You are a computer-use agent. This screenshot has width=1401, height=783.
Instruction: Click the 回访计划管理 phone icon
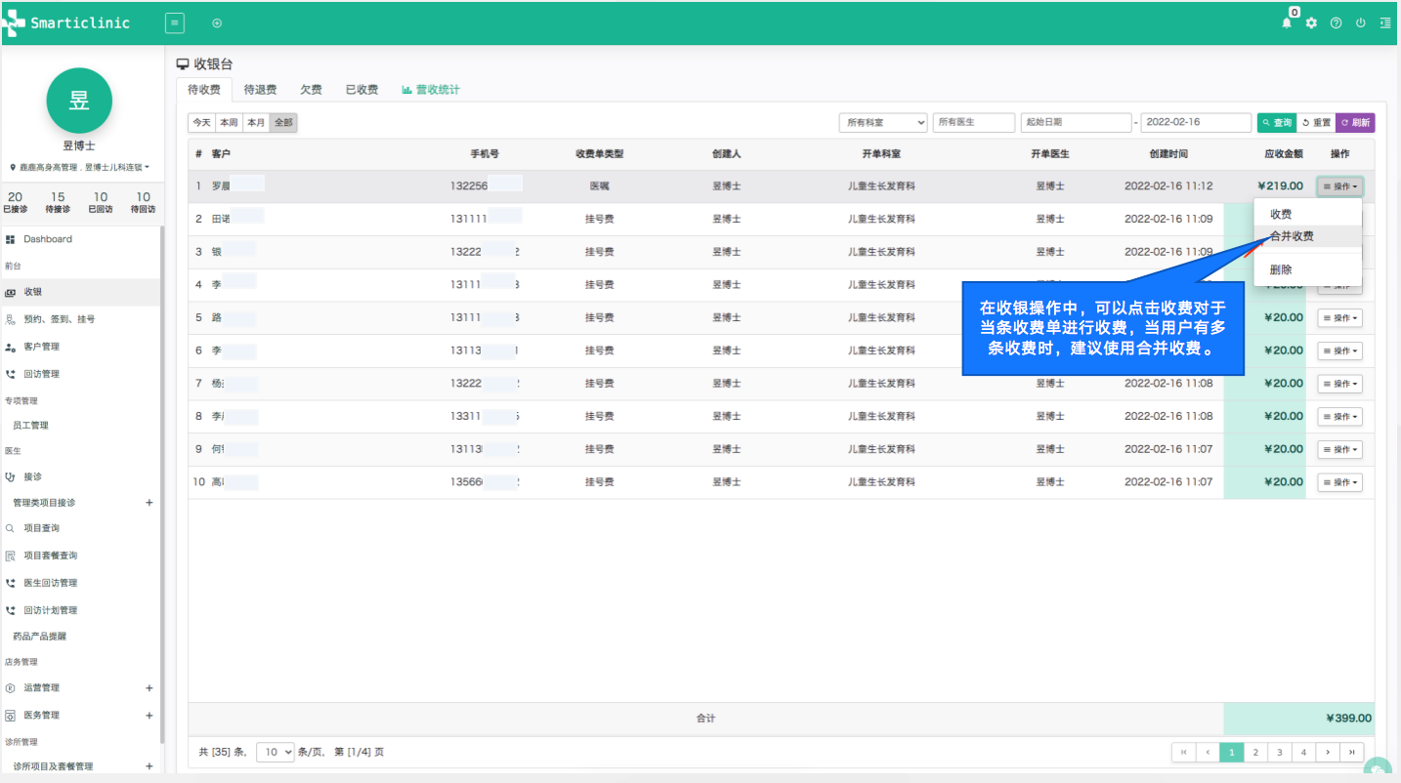click(x=10, y=610)
